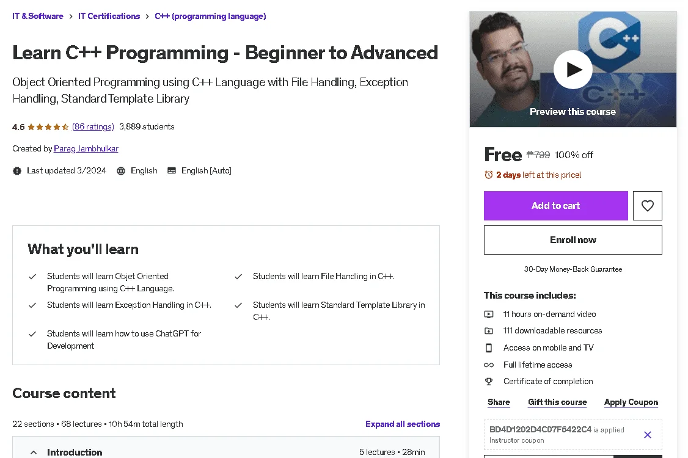Screen dimensions: 688x458
Task: Open instructor Parag Jambhulkar's profile
Action: pos(86,149)
